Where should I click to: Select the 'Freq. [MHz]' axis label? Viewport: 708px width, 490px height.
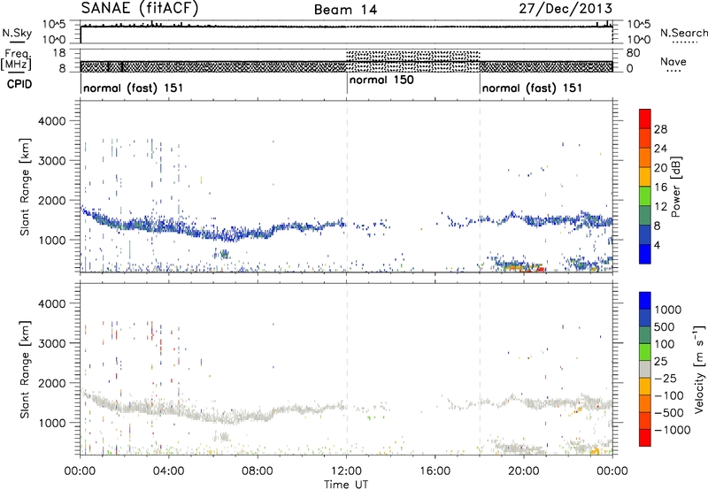click(17, 59)
